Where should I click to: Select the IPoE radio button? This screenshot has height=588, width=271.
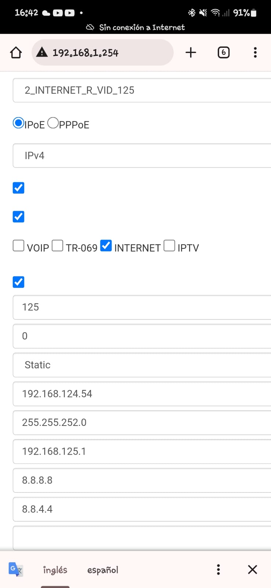(18, 123)
